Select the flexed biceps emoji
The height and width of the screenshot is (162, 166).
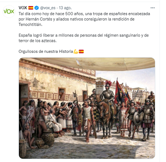tap(76, 51)
